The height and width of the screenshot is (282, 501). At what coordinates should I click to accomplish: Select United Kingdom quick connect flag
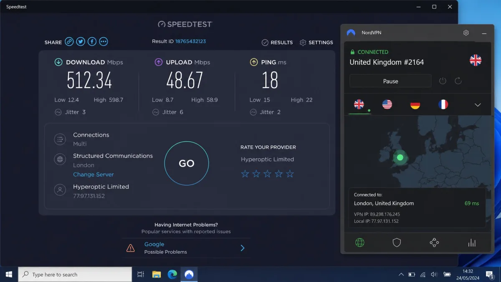[359, 104]
